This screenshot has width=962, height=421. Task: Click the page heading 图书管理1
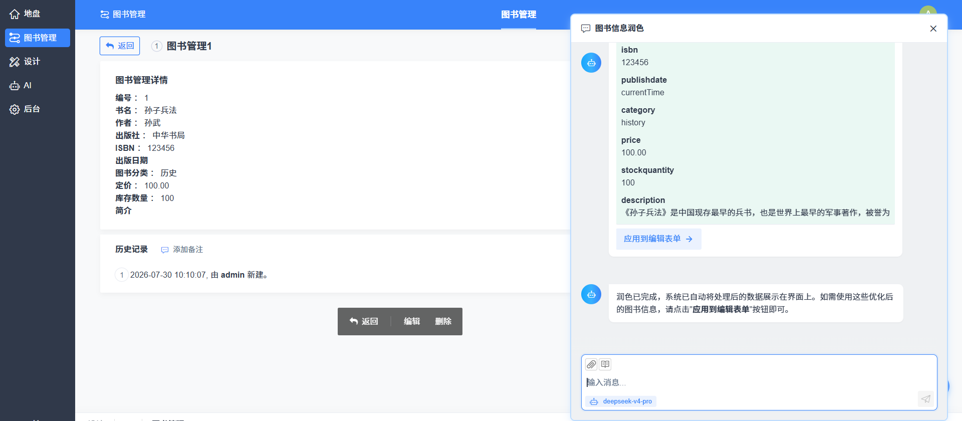tap(189, 46)
